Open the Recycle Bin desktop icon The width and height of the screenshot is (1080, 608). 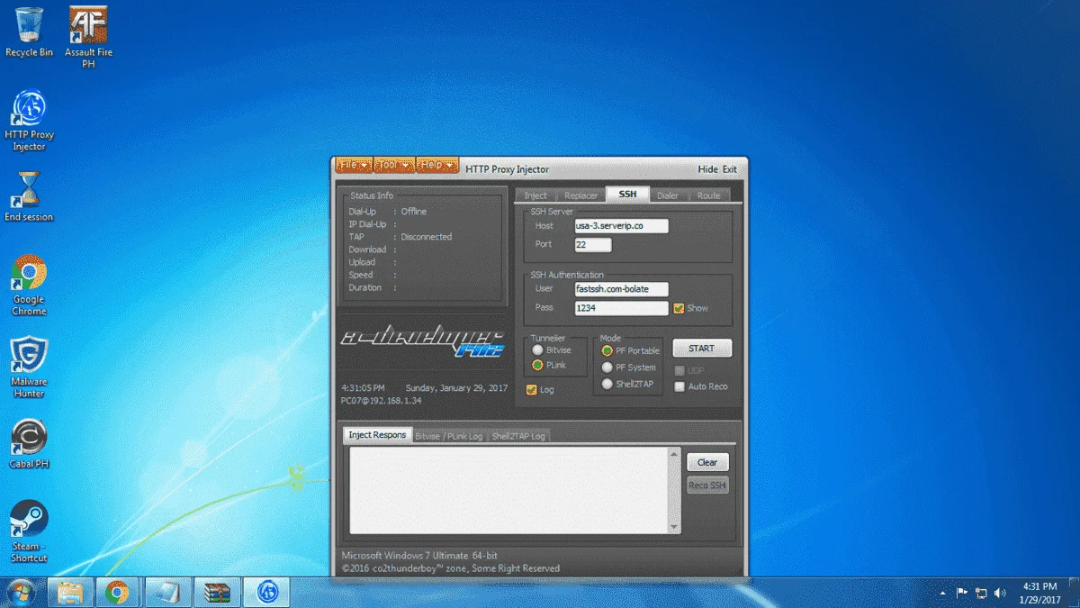pyautogui.click(x=29, y=32)
